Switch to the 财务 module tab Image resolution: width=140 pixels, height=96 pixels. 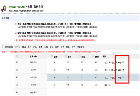point(62,47)
